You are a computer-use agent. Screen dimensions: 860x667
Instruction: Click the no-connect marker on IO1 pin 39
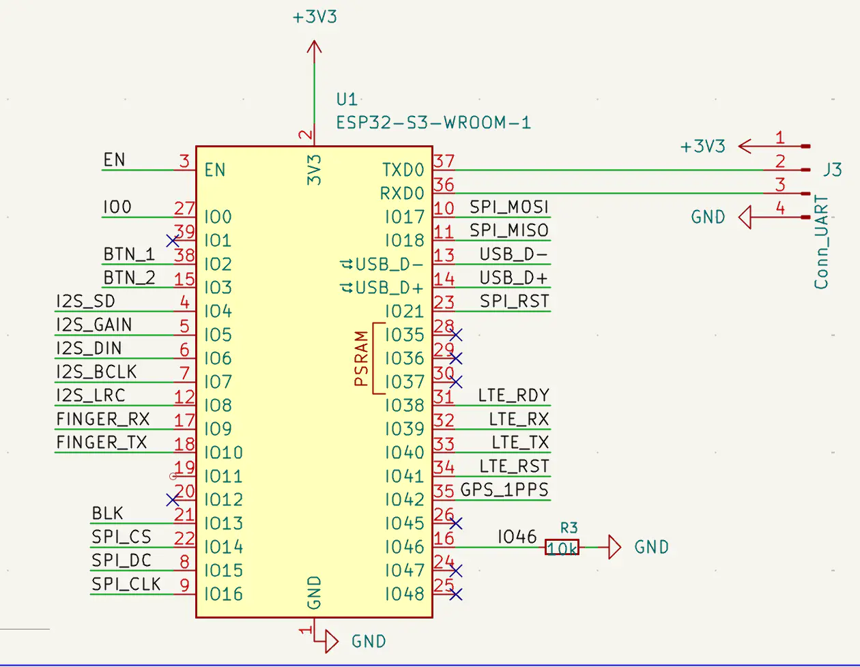click(x=173, y=241)
